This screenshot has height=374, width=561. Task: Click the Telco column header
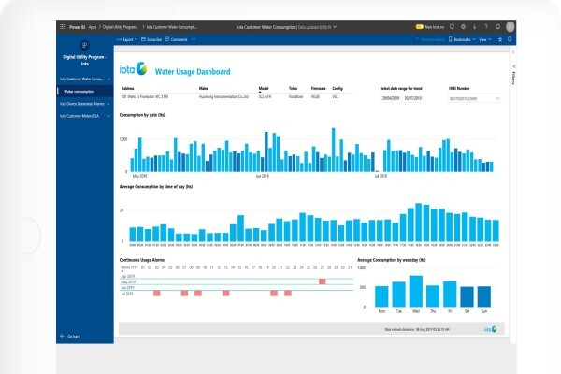point(293,89)
